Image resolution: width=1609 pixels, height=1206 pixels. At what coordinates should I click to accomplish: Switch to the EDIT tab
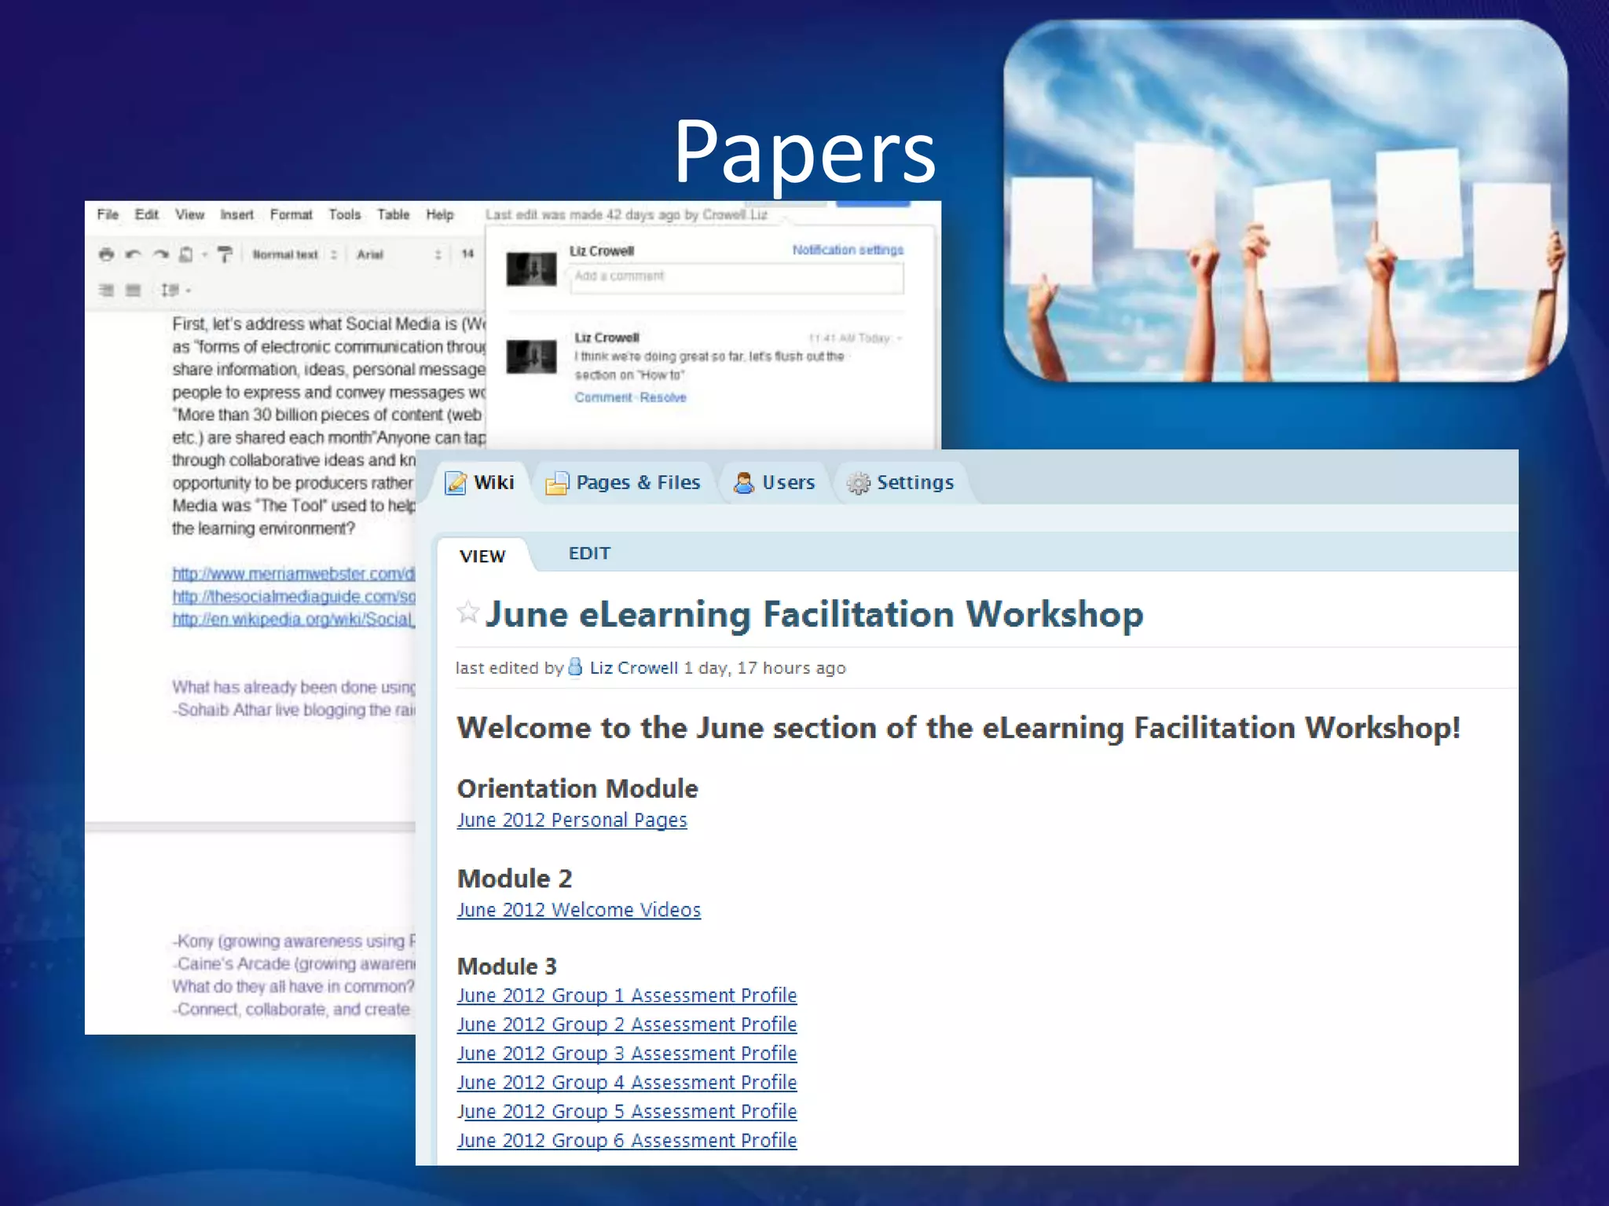tap(589, 554)
